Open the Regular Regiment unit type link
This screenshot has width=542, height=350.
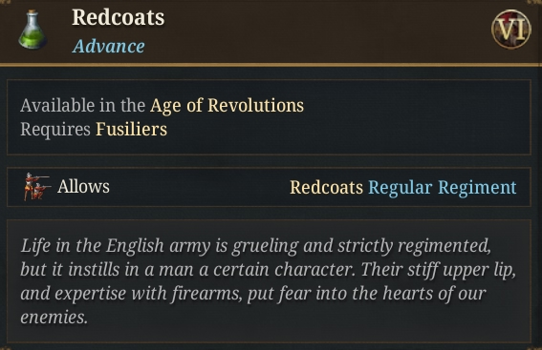(x=443, y=188)
